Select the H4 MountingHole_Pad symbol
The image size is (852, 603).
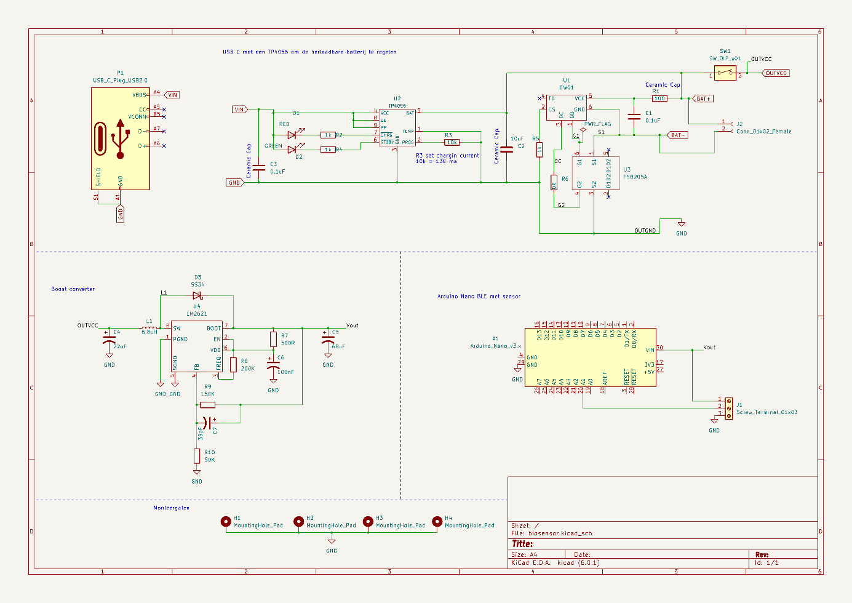(437, 522)
